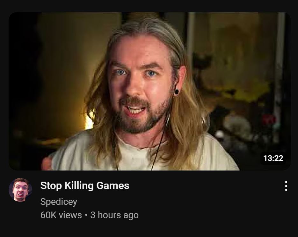
Task: Open the three-dot more options menu
Action: click(286, 186)
